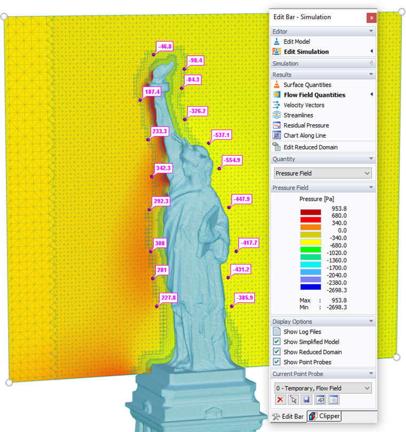Click the pick point probe cursor icon
The width and height of the screenshot is (406, 432).
tap(293, 399)
